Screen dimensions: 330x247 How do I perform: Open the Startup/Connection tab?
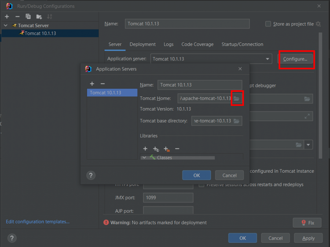242,44
